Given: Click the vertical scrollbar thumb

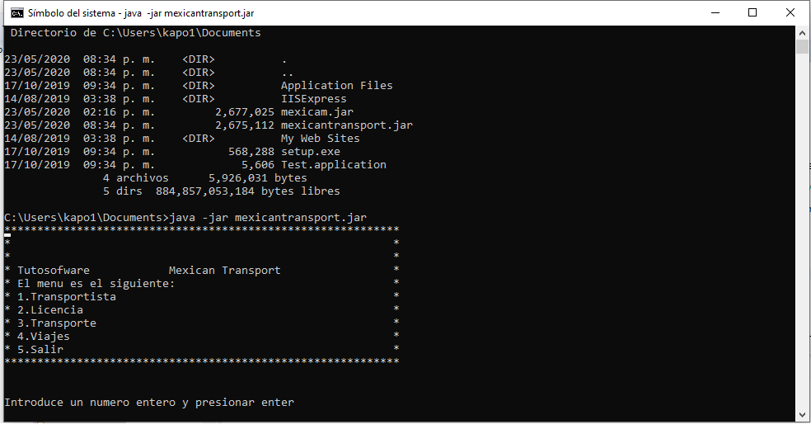Looking at the screenshot, I should [802, 46].
